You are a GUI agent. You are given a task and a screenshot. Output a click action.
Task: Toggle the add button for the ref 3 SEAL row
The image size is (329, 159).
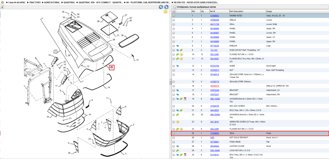[174, 24]
